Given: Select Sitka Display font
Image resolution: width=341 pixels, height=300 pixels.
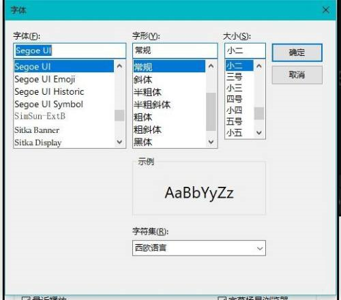Looking at the screenshot, I should [64, 142].
